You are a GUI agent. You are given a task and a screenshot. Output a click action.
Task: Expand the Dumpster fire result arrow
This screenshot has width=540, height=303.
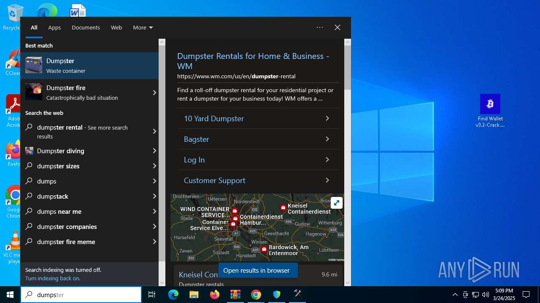coord(154,93)
